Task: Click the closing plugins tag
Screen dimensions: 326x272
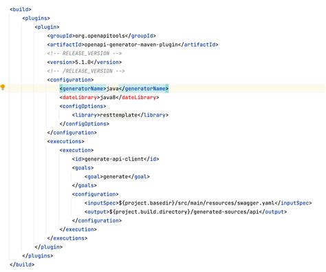Action: click(38, 256)
